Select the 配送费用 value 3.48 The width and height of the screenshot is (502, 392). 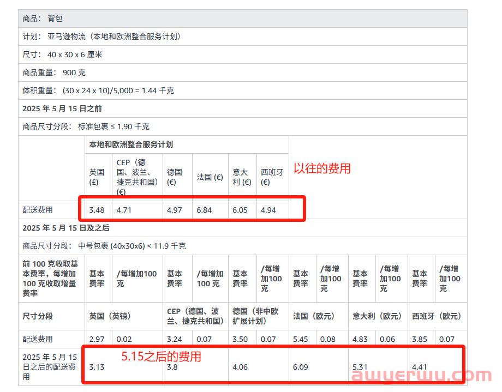tap(96, 209)
